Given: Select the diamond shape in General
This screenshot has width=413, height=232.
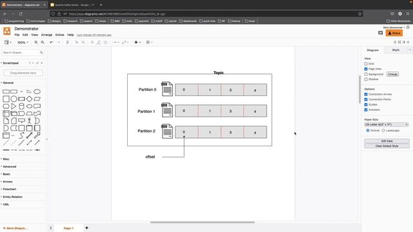Looking at the screenshot, I should click(x=29, y=99).
